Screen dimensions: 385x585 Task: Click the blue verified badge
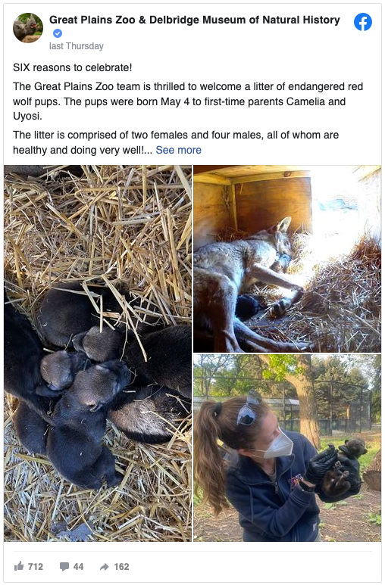tap(58, 33)
